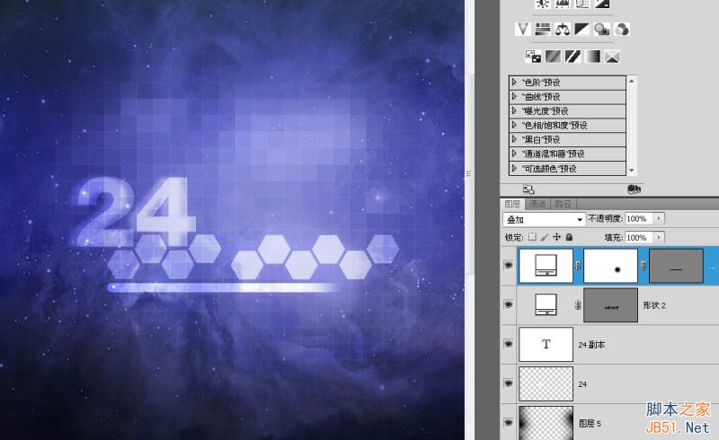
Task: Click the link icon on 形状 2 layer
Action: click(578, 304)
